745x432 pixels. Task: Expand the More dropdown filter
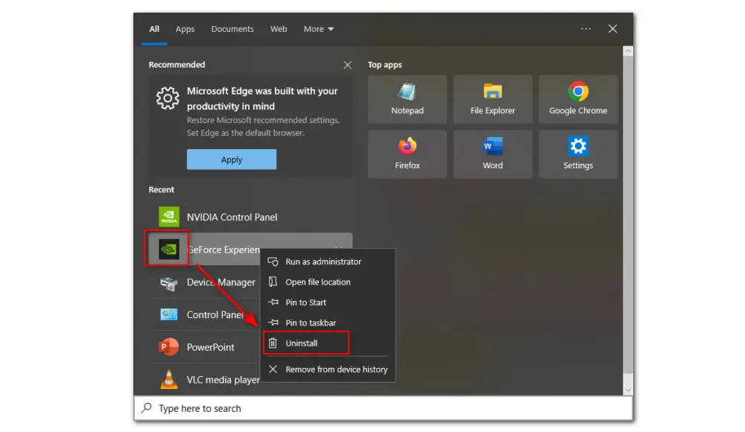[318, 29]
